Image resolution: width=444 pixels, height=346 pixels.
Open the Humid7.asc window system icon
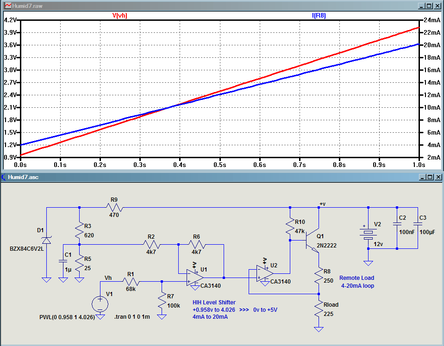[x=3, y=177]
